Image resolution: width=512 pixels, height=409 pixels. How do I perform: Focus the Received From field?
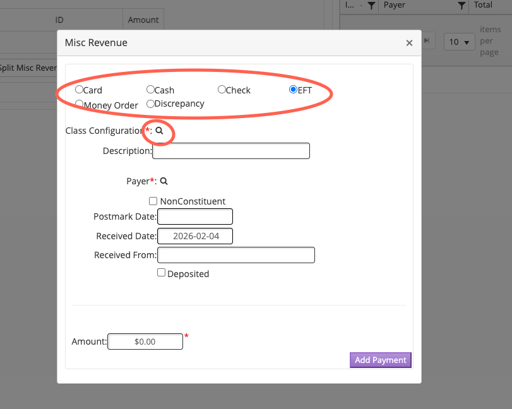[235, 255]
